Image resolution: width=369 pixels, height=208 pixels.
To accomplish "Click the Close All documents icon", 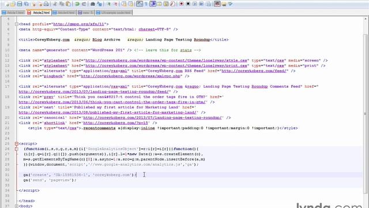I will point(40,4).
